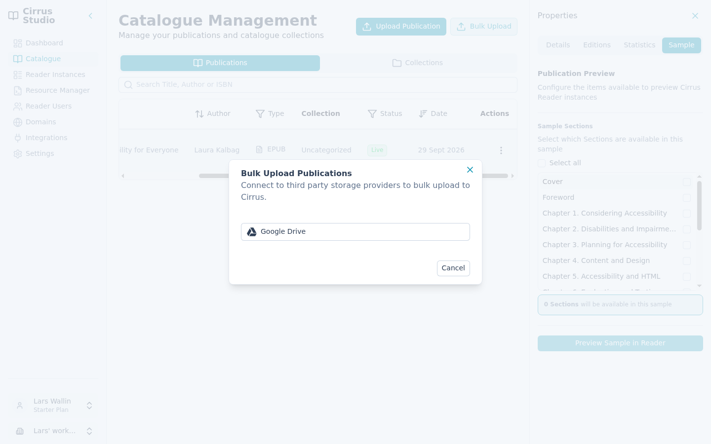Open the row actions three-dot menu
711x444 pixels.
click(501, 150)
